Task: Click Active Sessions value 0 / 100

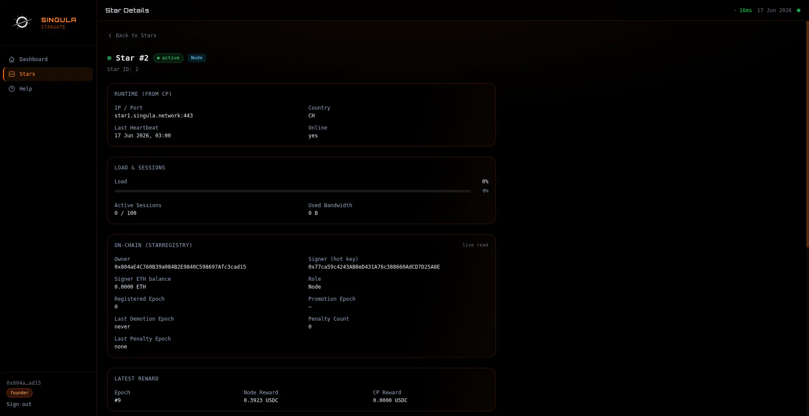Action: 125,213
